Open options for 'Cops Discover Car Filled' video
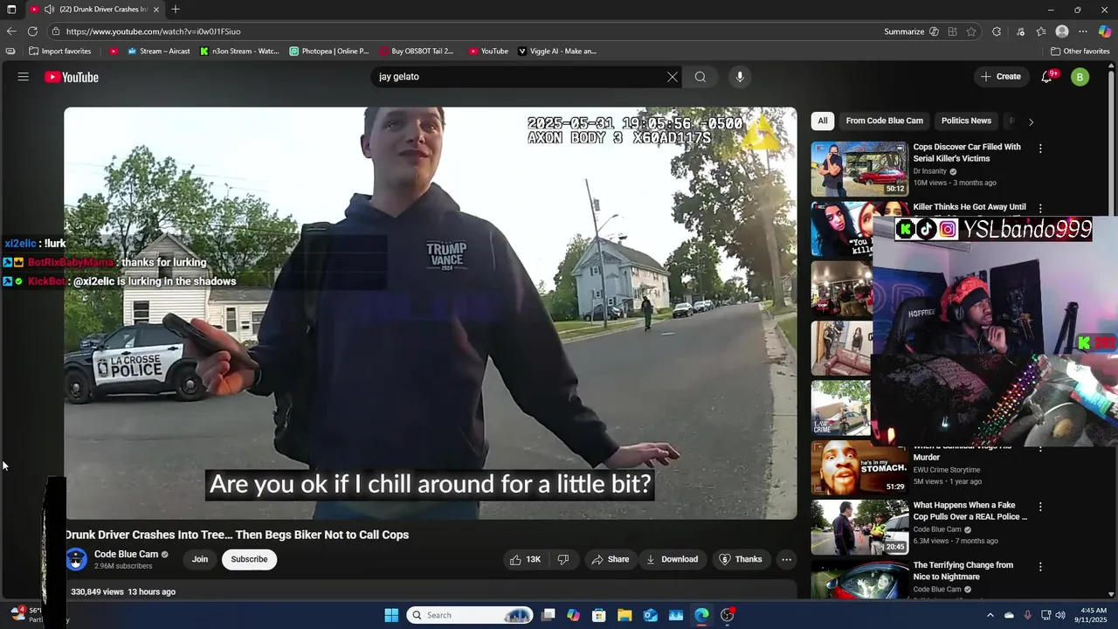 point(1040,149)
